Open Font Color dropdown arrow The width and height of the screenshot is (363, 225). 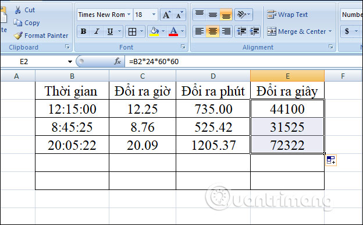click(183, 31)
